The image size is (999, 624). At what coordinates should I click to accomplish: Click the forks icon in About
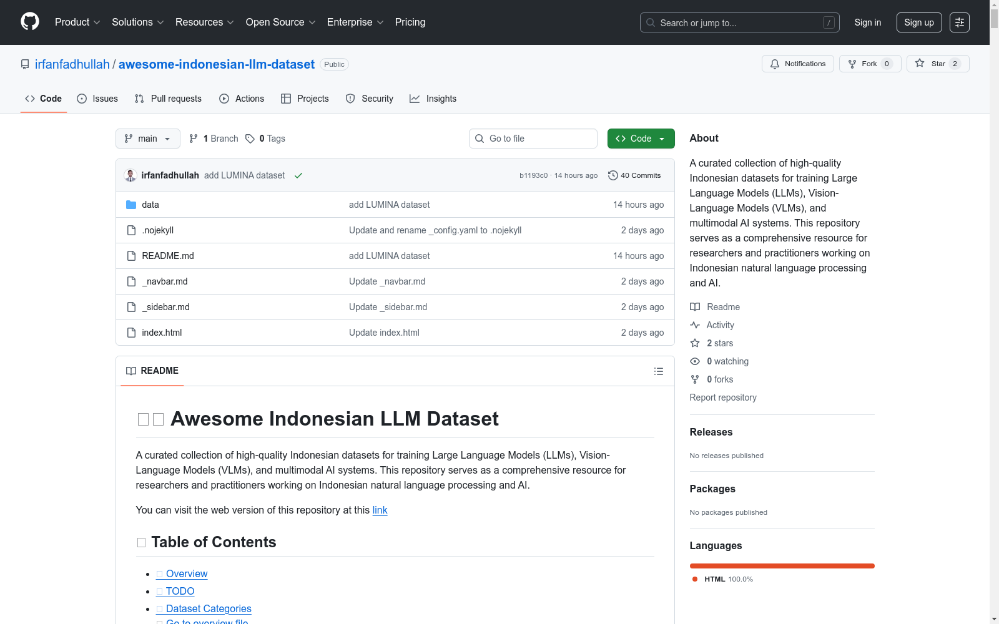click(695, 379)
